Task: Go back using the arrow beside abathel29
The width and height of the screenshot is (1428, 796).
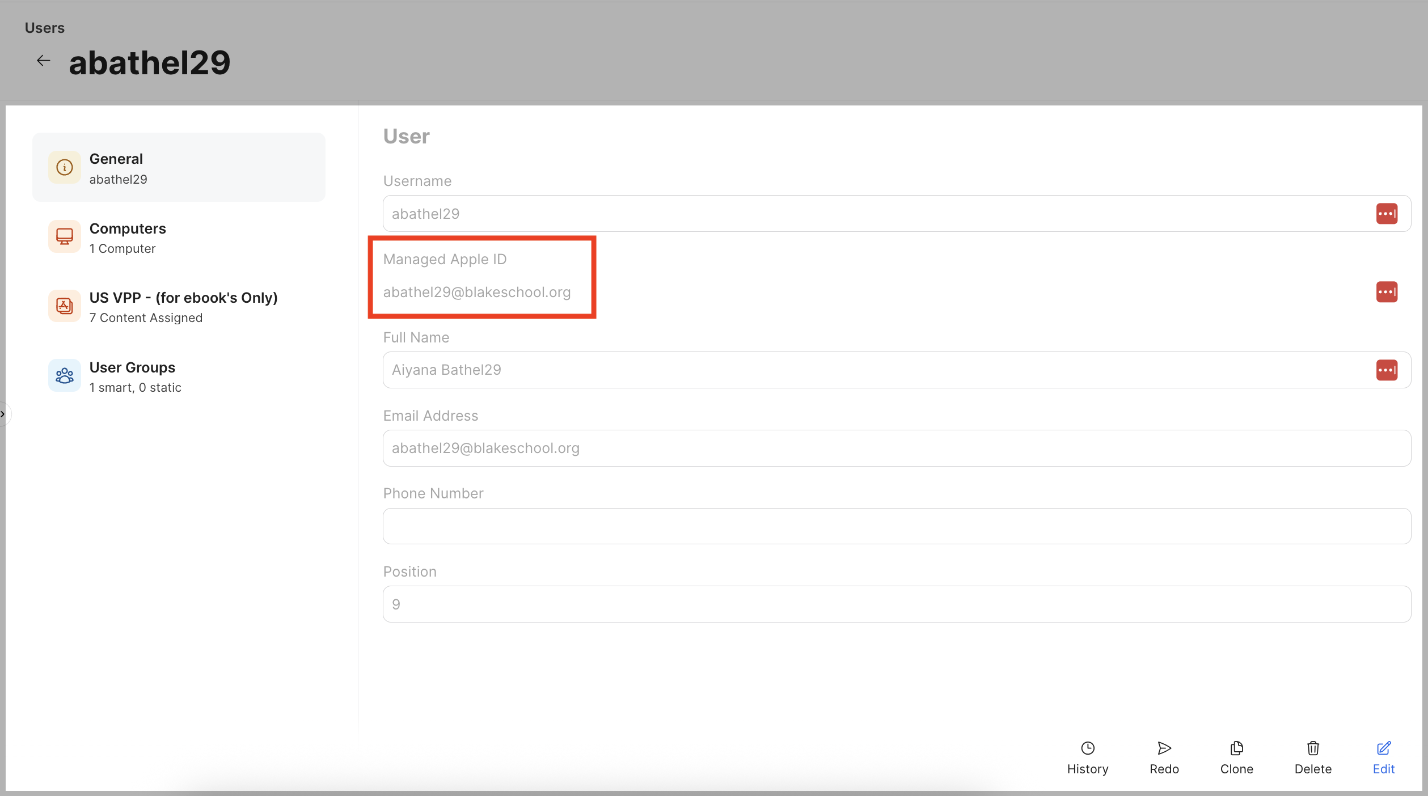Action: (x=43, y=61)
